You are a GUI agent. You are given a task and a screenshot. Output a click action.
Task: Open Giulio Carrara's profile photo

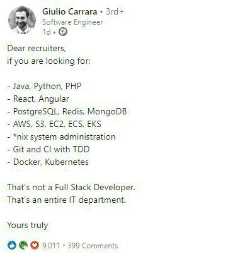(22, 20)
